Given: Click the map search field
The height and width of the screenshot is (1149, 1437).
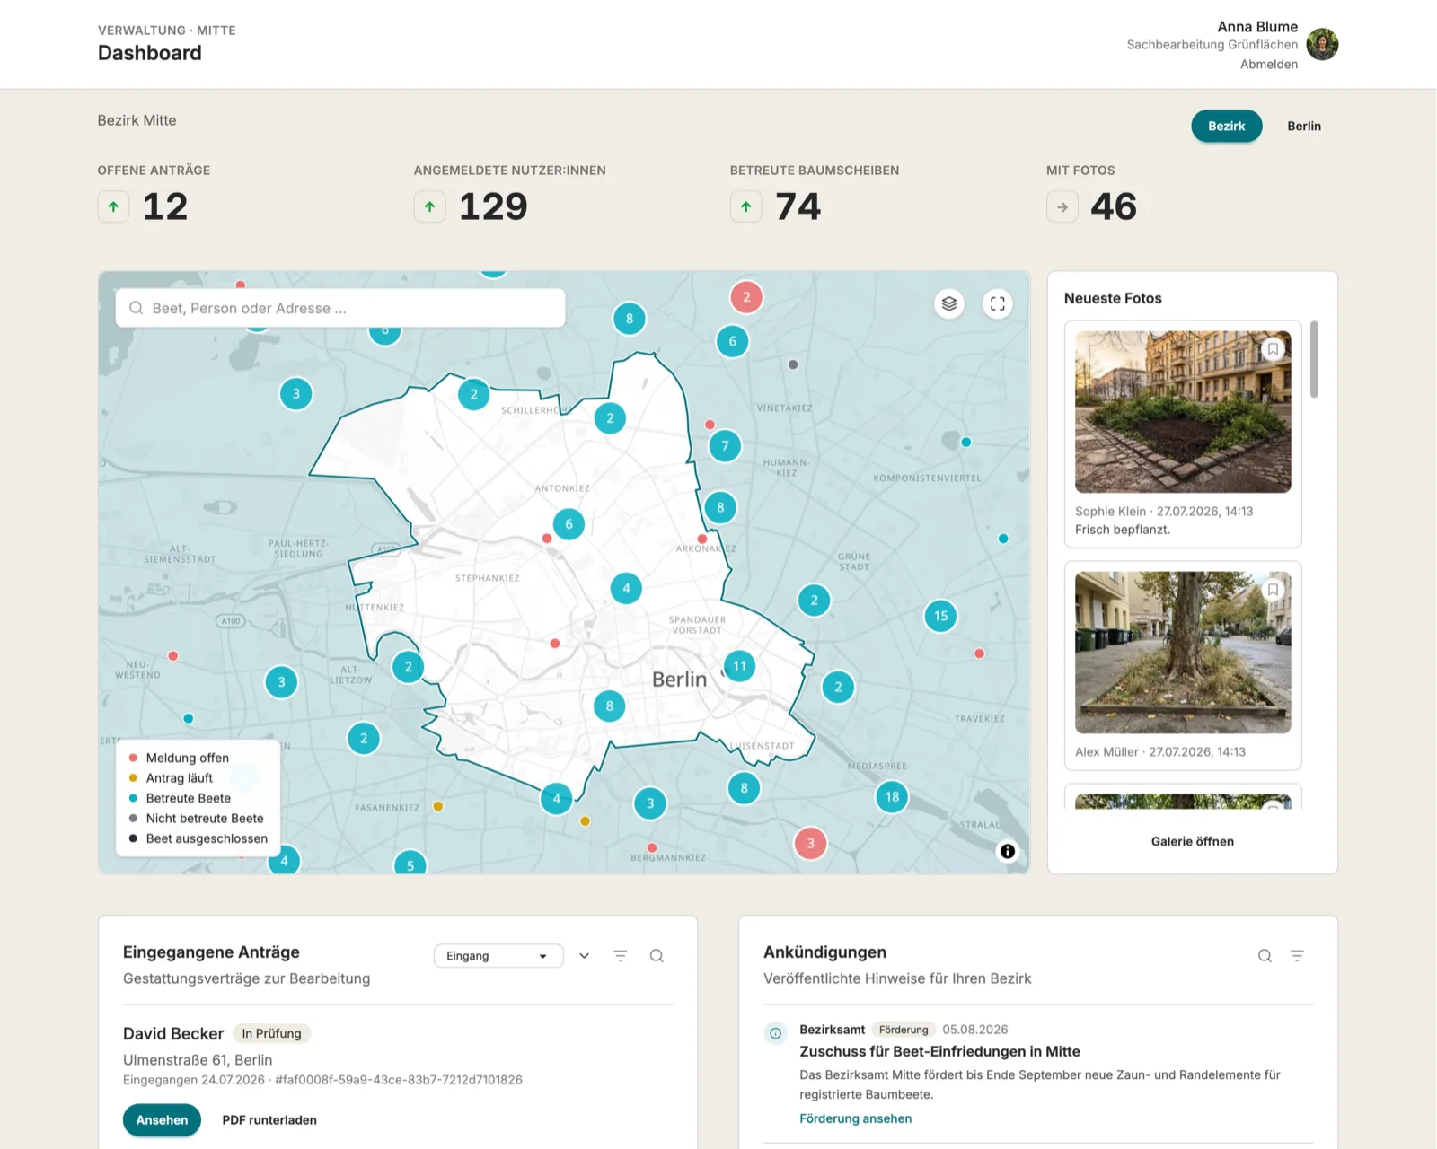Looking at the screenshot, I should (340, 308).
